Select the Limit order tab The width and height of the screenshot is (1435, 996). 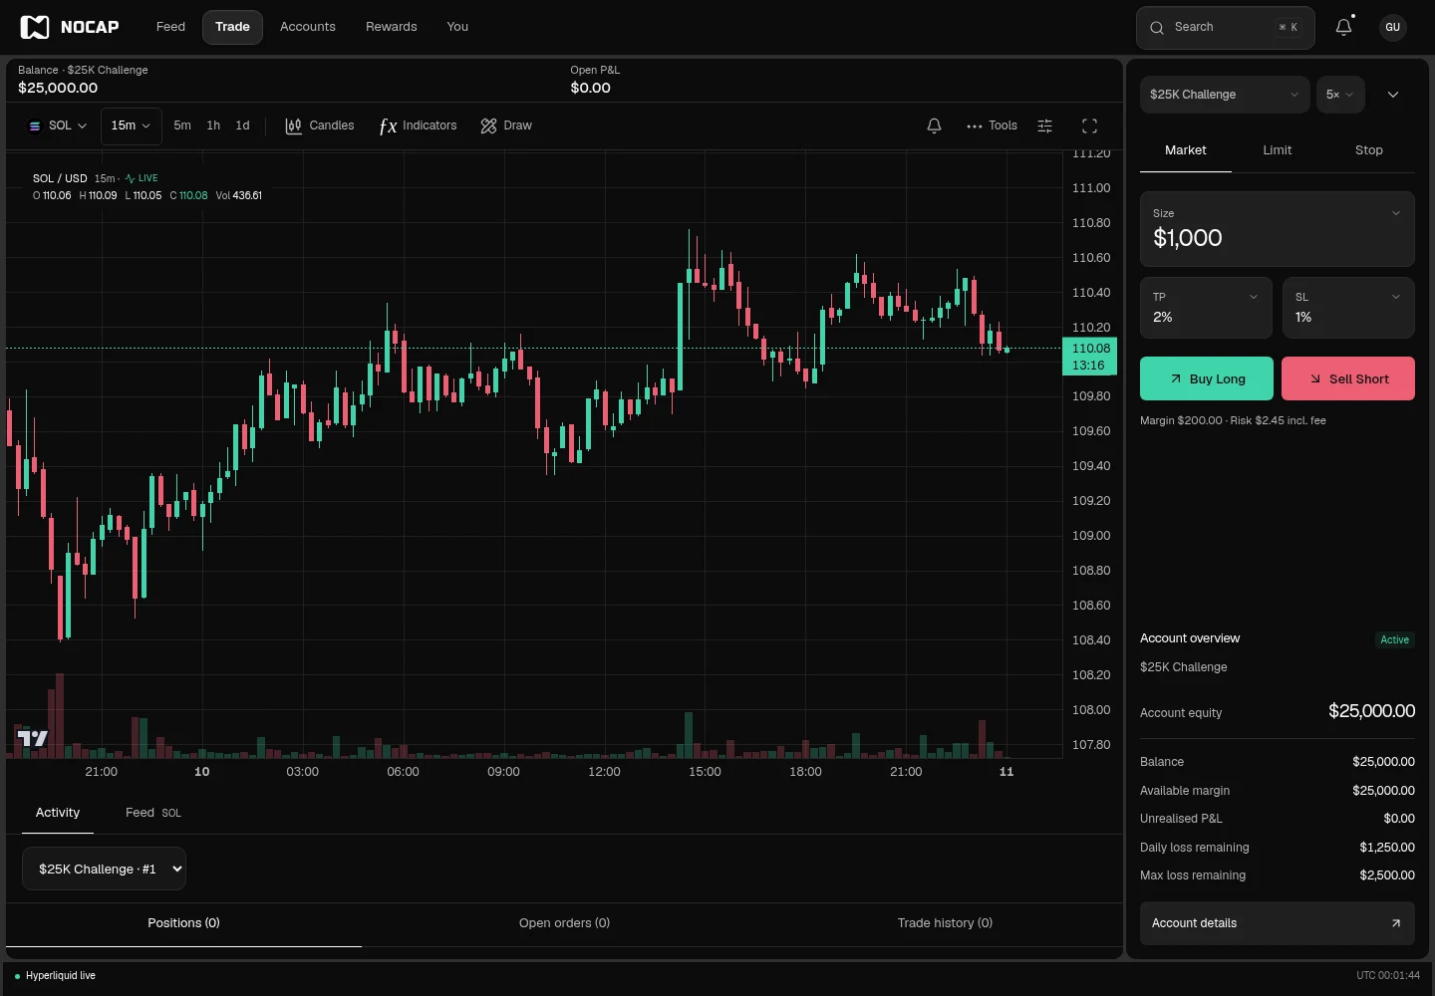[x=1278, y=150]
